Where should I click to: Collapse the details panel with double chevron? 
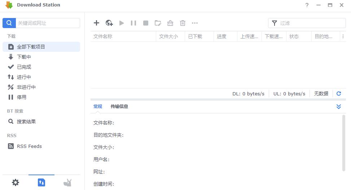(x=339, y=107)
